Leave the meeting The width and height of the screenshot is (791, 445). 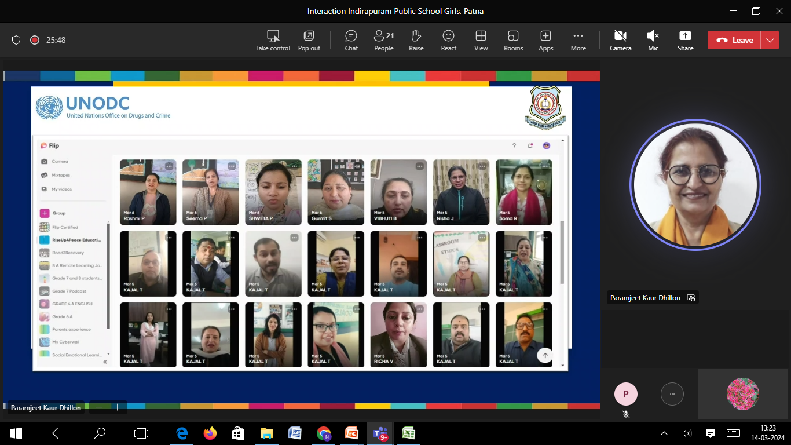pos(734,40)
